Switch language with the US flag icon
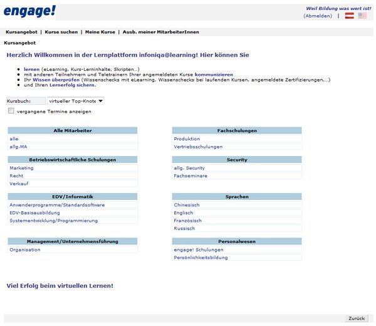 (362, 16)
